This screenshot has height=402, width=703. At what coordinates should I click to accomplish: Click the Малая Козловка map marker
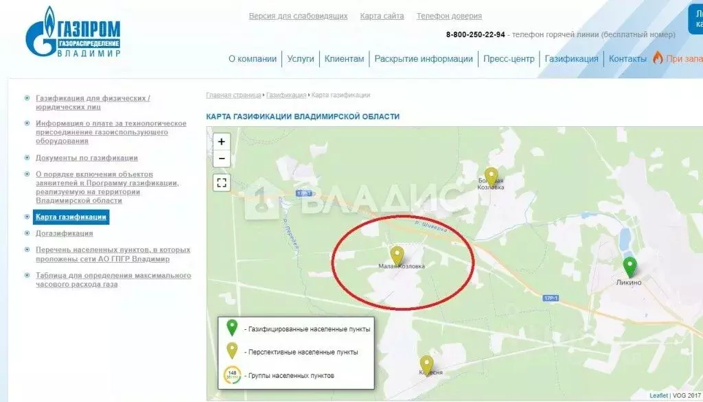tap(397, 256)
